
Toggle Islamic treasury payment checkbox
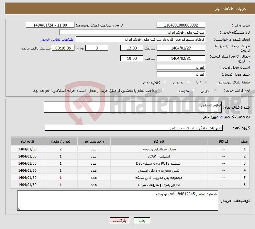point(162,90)
